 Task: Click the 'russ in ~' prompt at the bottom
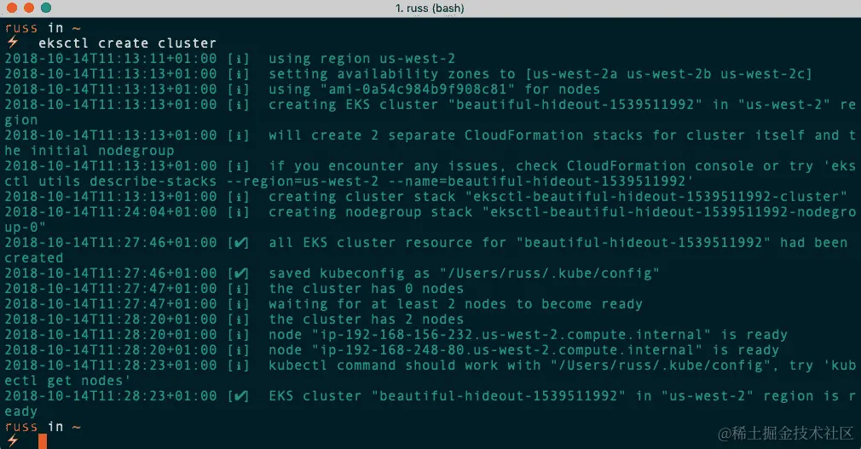tap(43, 427)
